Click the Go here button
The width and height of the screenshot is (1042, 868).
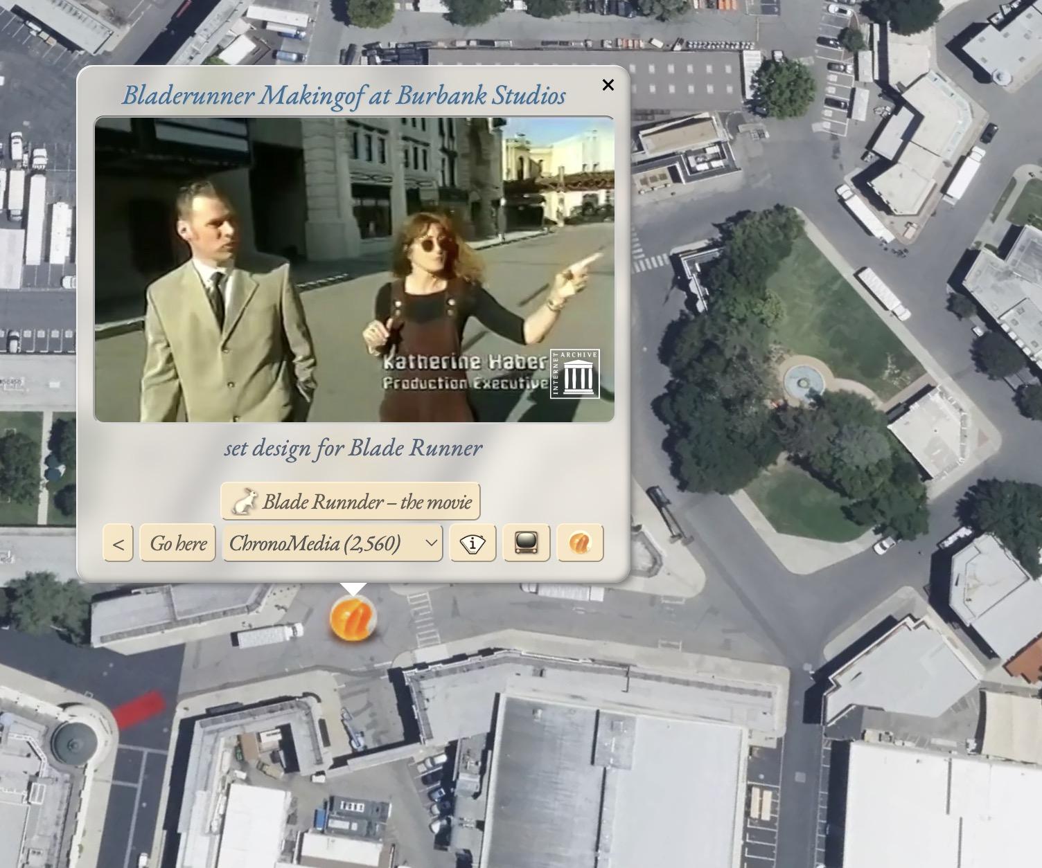click(178, 543)
